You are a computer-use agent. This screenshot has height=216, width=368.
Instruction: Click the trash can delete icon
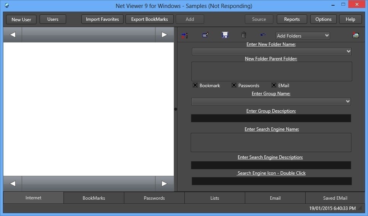[244, 35]
